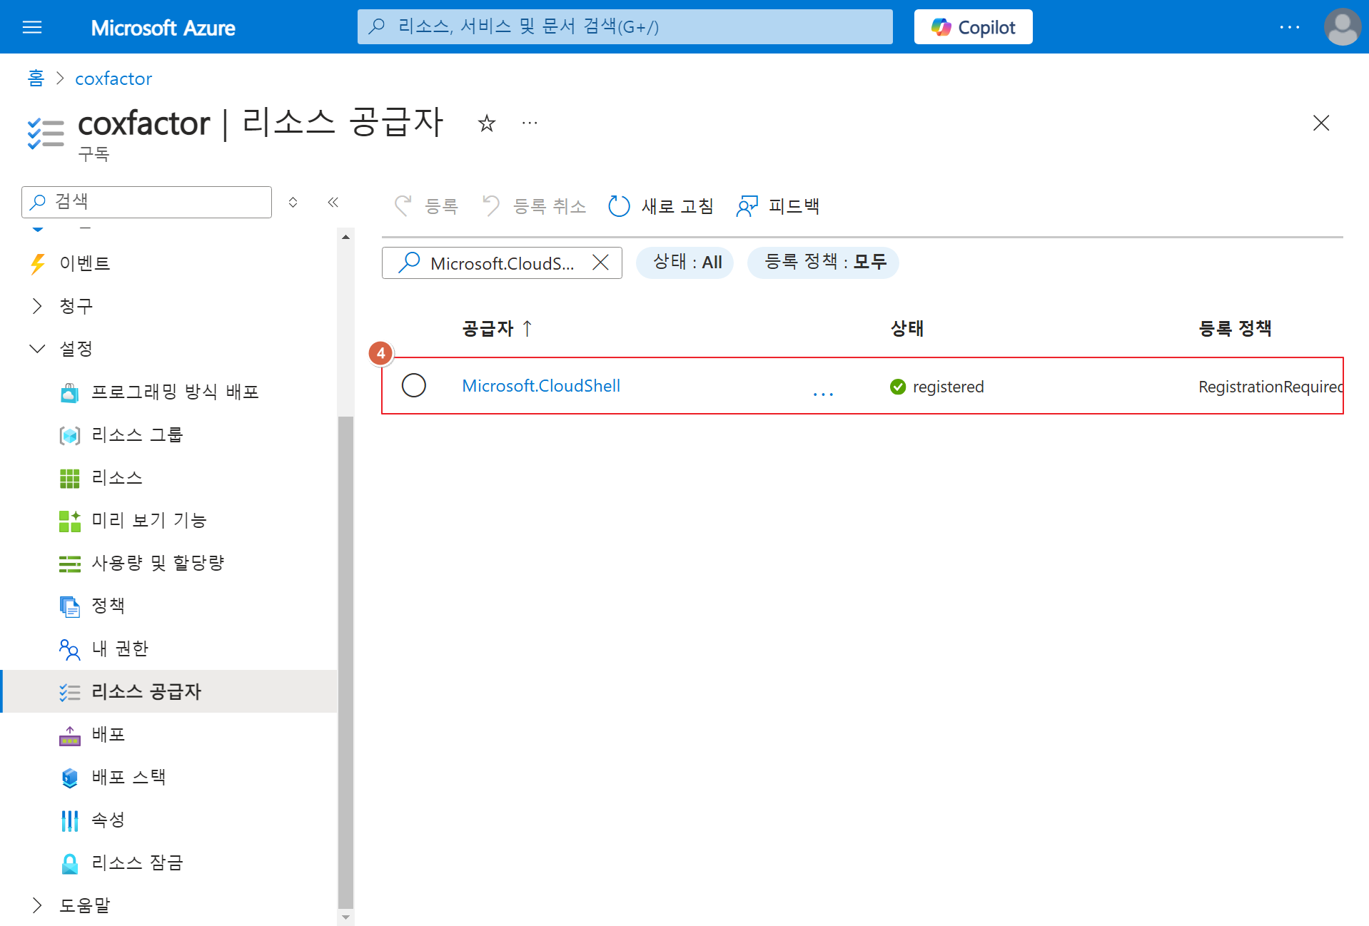The width and height of the screenshot is (1369, 926).
Task: Click the 정책 icon in sidebar
Action: (x=70, y=606)
